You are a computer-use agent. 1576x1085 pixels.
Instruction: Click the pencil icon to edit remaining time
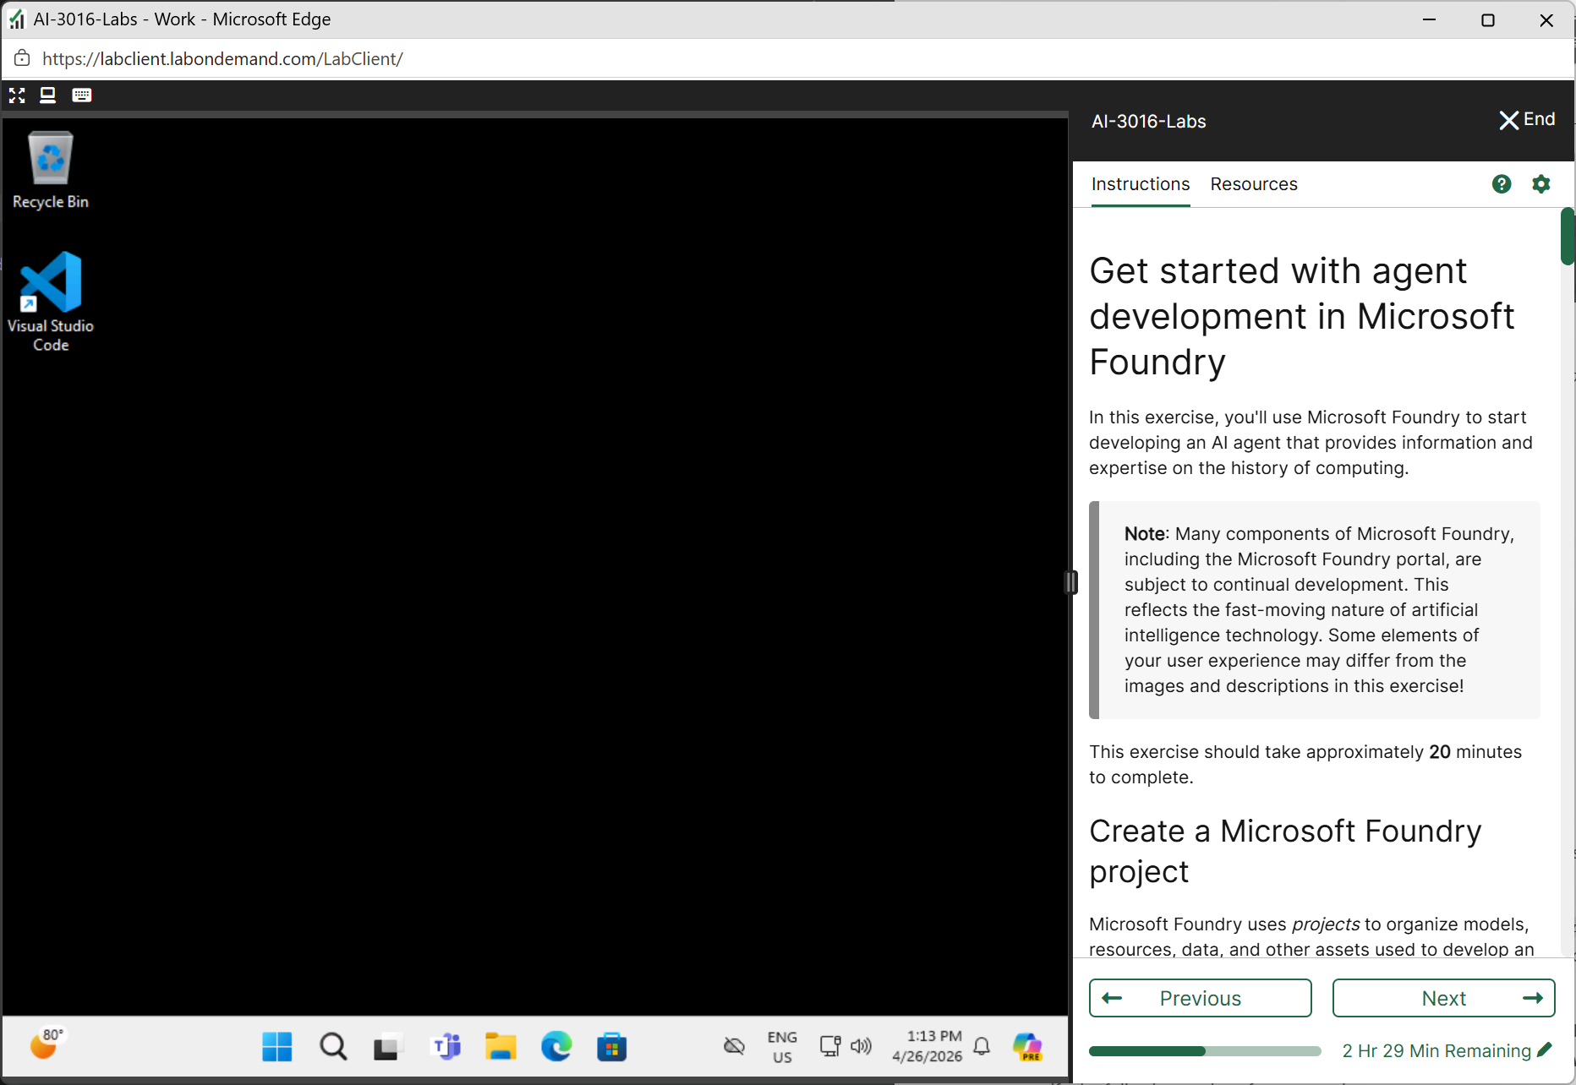[1545, 1050]
